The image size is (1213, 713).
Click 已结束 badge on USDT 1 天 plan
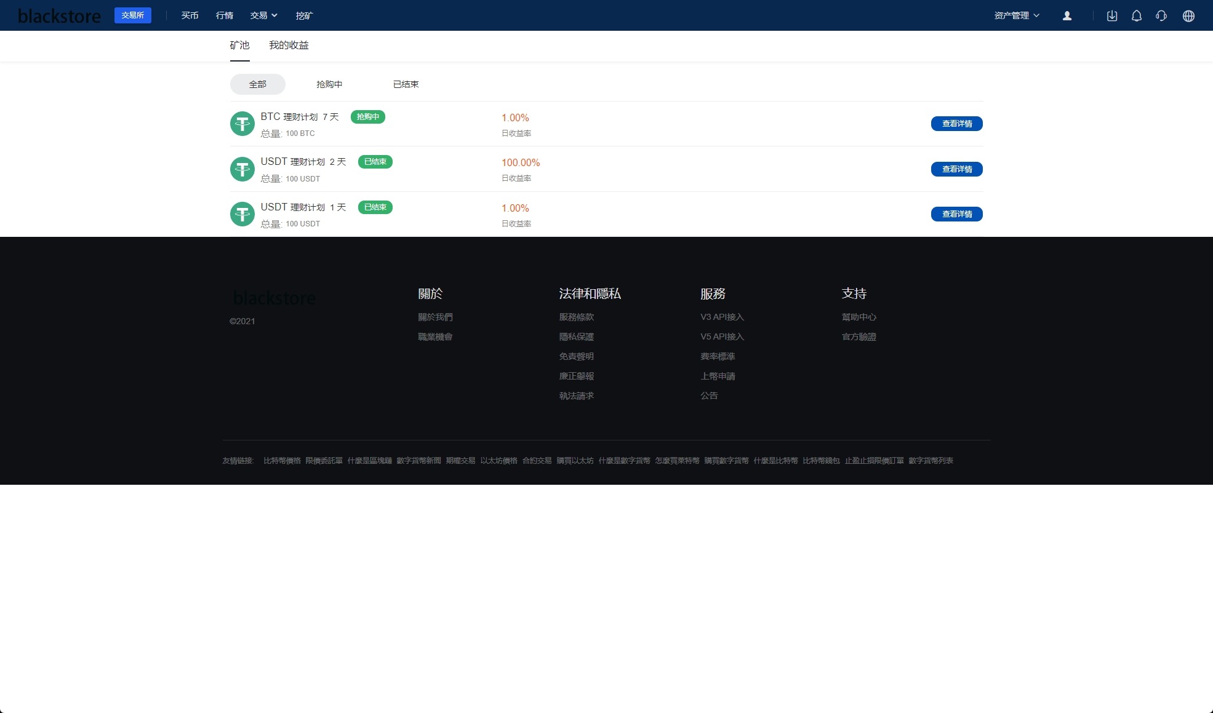pyautogui.click(x=375, y=207)
